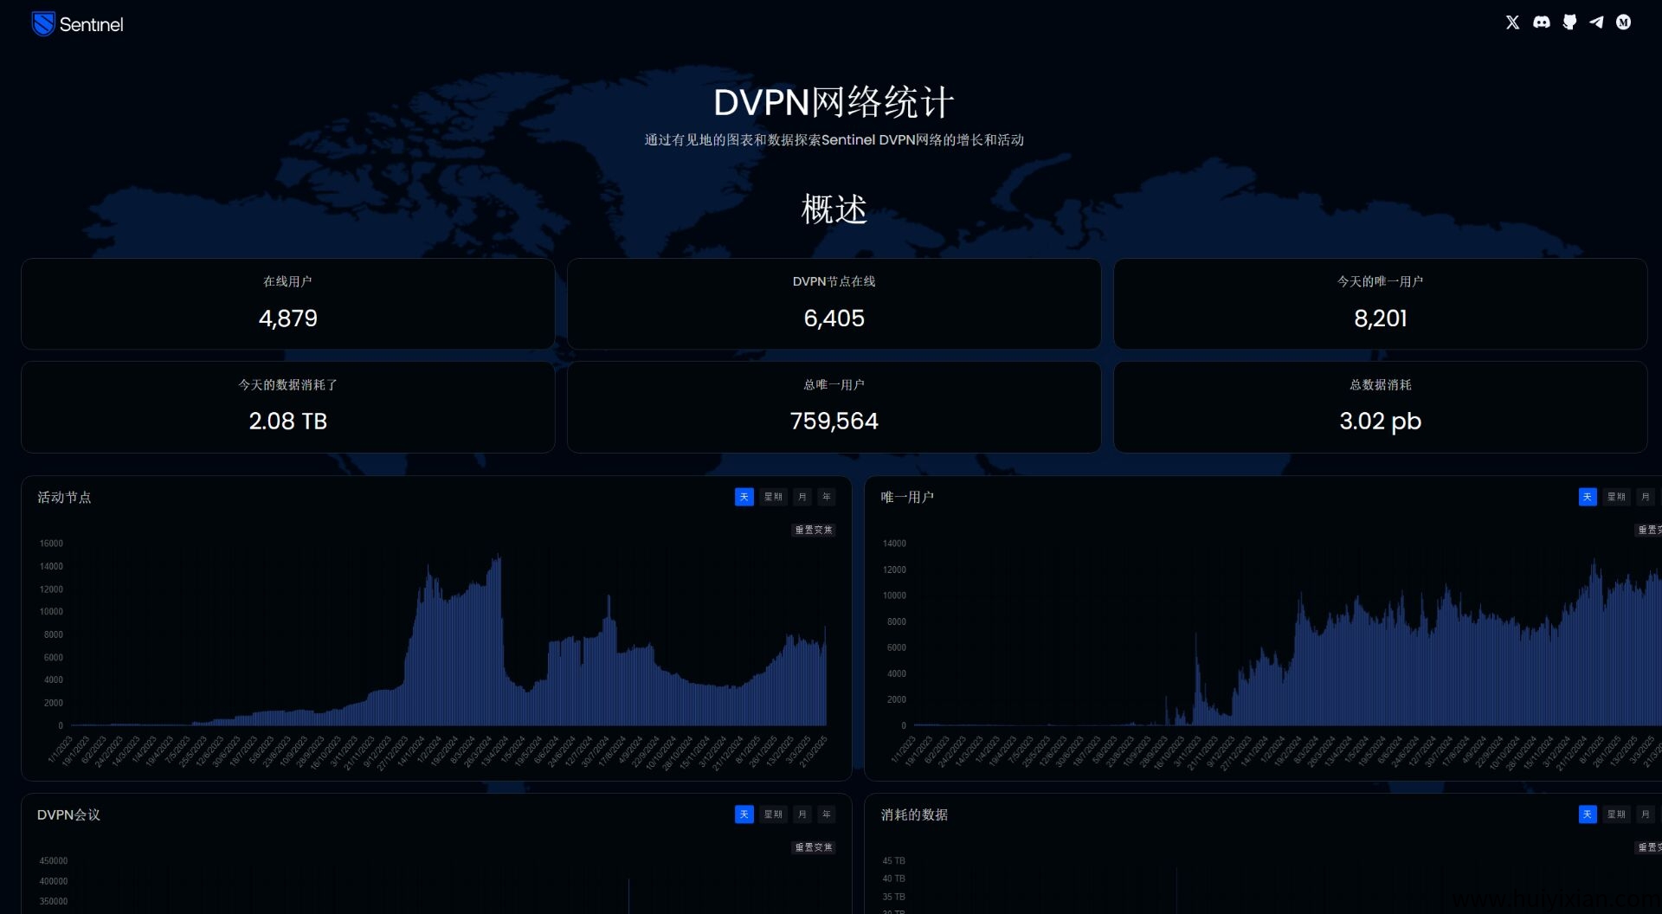Reset zoom in the DVPN会议 chart
Screen dimensions: 1662x914
point(814,847)
